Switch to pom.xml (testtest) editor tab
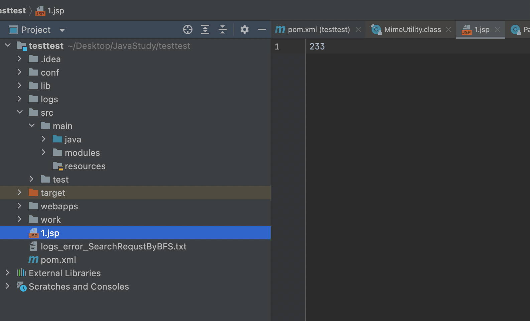Viewport: 530px width, 321px height. click(x=319, y=29)
